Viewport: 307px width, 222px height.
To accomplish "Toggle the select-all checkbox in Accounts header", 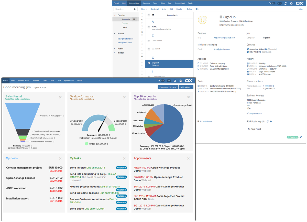I will pyautogui.click(x=149, y=15).
